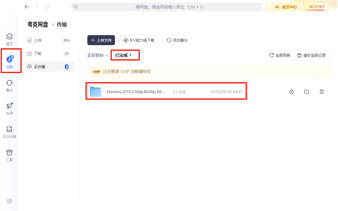Open settings hexagon icon at bottom-left
338x211 pixels.
tap(9, 201)
